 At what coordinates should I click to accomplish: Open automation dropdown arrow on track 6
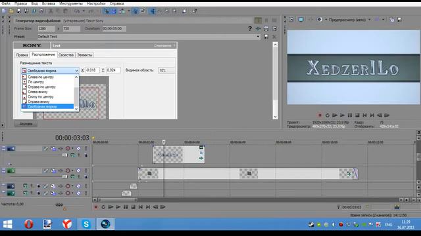point(72,186)
